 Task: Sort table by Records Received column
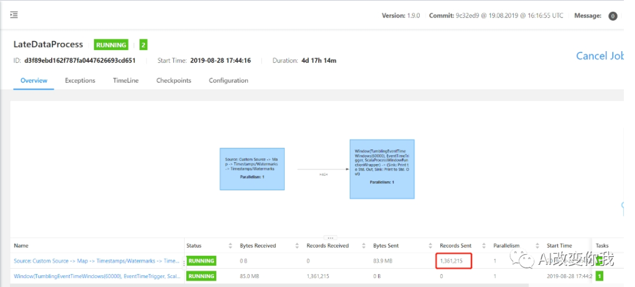pos(362,246)
